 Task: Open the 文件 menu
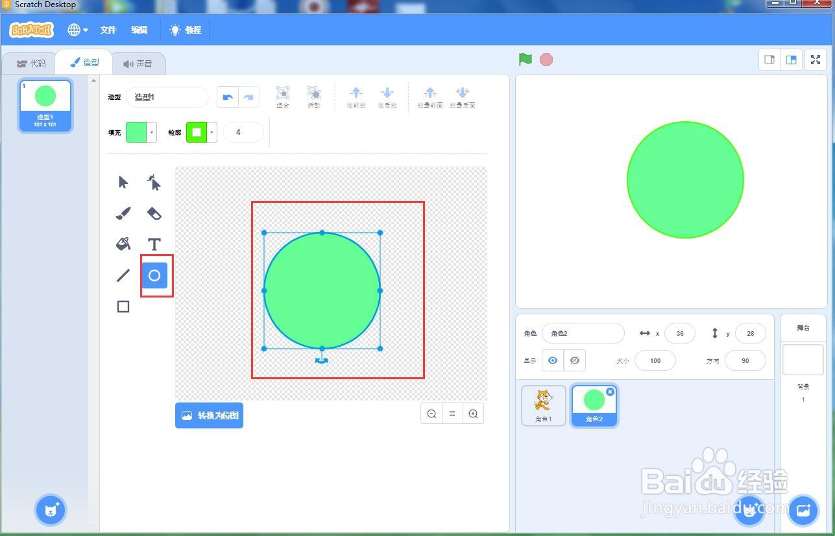(x=108, y=30)
